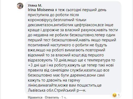The image size is (133, 99).
Task: Show who reacted via count 1
Action: tap(119, 95)
